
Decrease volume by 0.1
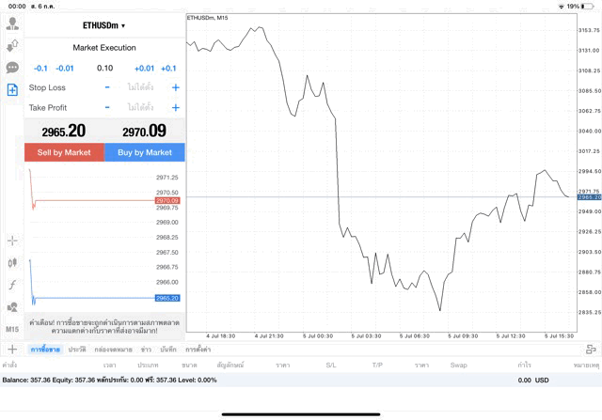click(x=40, y=68)
